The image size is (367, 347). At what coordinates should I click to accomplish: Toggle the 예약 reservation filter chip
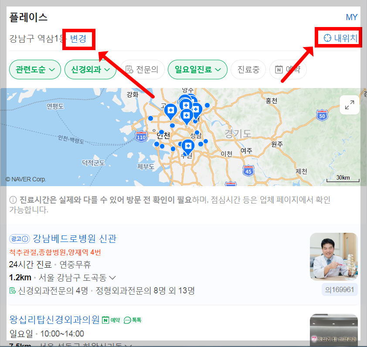click(x=288, y=70)
